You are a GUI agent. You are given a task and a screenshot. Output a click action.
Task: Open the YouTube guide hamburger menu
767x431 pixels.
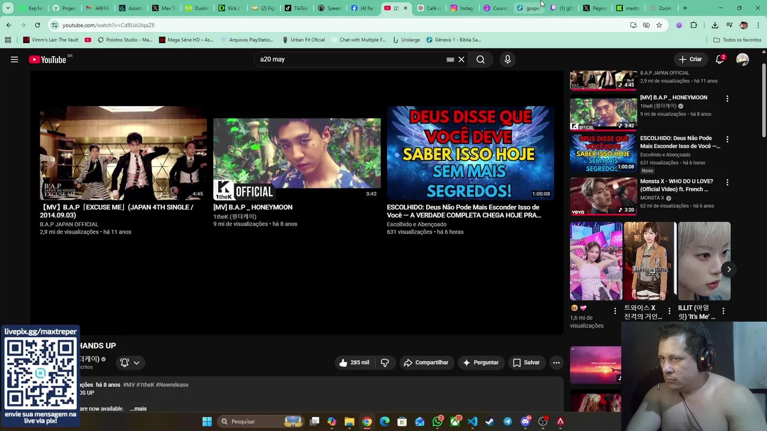click(x=14, y=59)
